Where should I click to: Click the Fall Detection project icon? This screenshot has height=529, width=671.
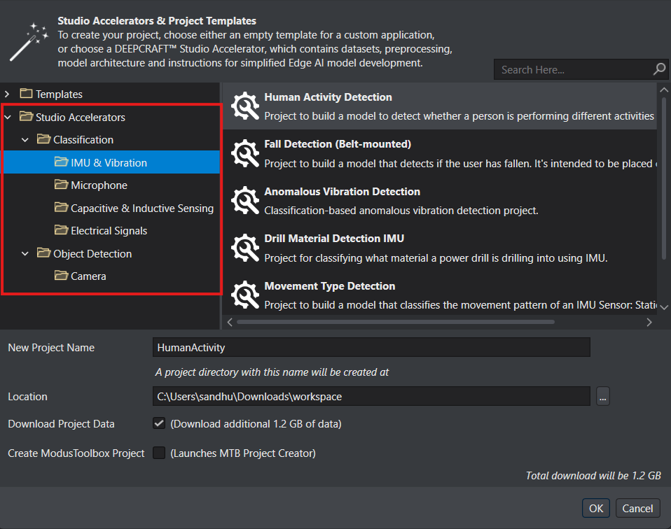(245, 154)
